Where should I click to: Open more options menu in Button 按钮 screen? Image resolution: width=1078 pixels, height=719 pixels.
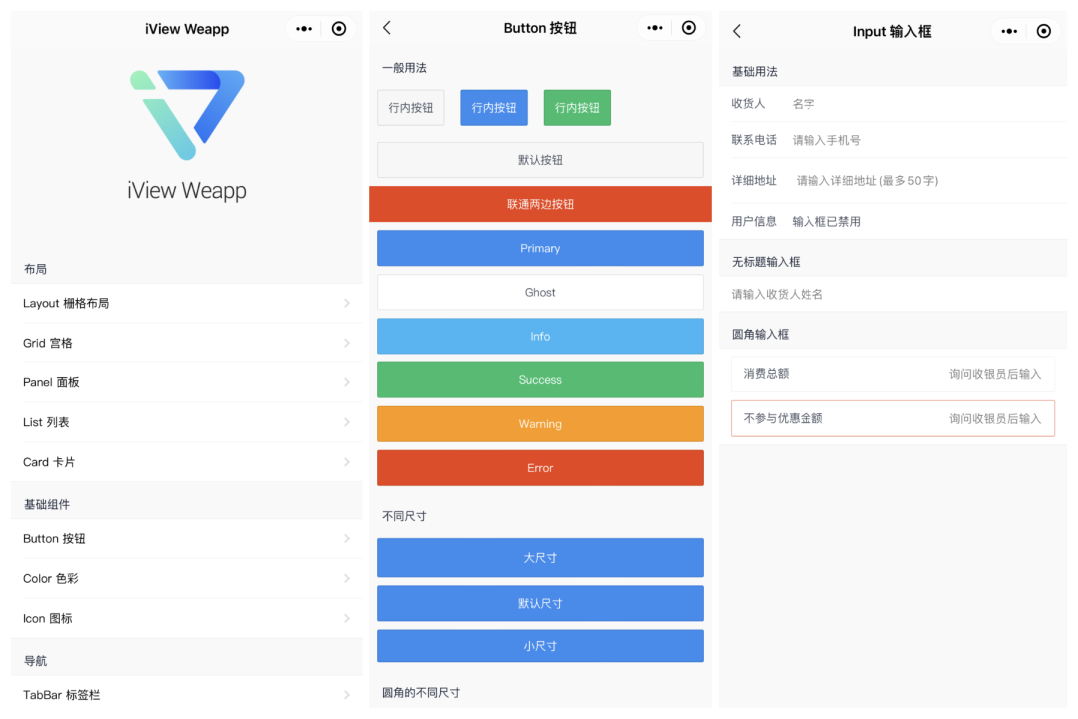pyautogui.click(x=655, y=28)
